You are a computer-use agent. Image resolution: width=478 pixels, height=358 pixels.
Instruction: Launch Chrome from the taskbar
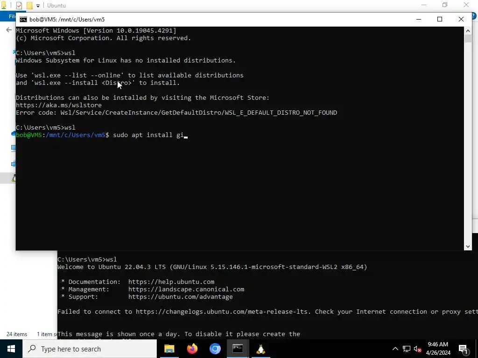click(x=215, y=349)
